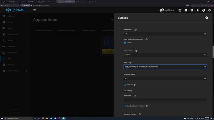Clear the Reset Interval field value

point(205,34)
